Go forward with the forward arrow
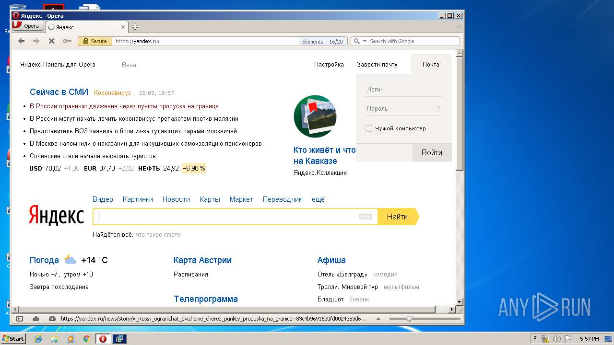This screenshot has width=614, height=345. tap(36, 41)
